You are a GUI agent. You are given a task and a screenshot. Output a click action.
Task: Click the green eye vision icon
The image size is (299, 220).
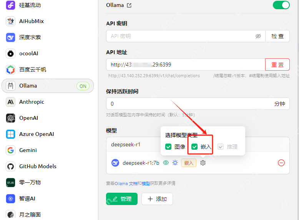pyautogui.click(x=166, y=163)
